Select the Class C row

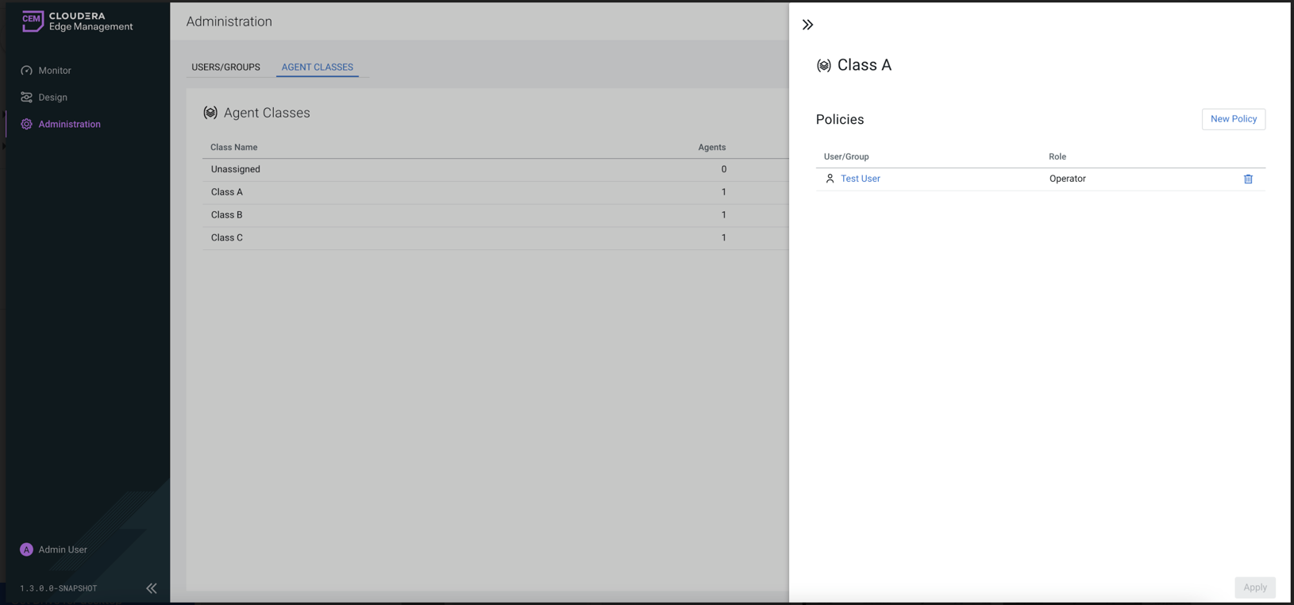pos(227,238)
